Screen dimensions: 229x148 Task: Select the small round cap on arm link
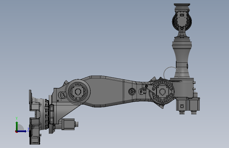point(132,92)
